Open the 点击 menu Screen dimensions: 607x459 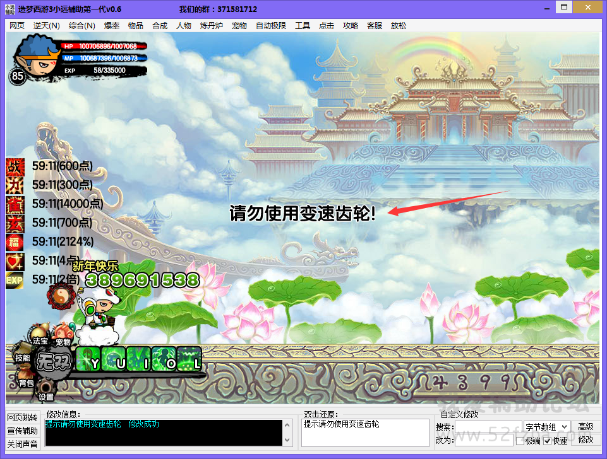[327, 26]
